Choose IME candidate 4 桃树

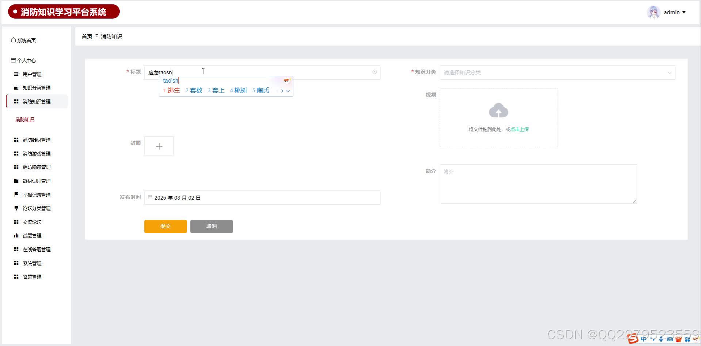tap(238, 90)
